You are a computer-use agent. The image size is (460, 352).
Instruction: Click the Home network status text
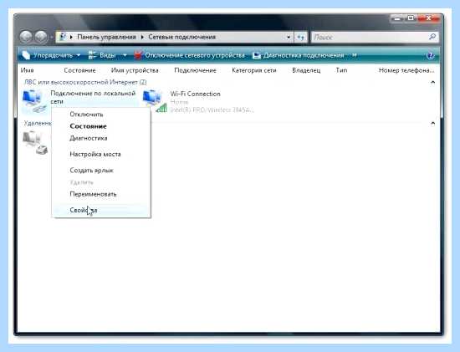pyautogui.click(x=179, y=102)
